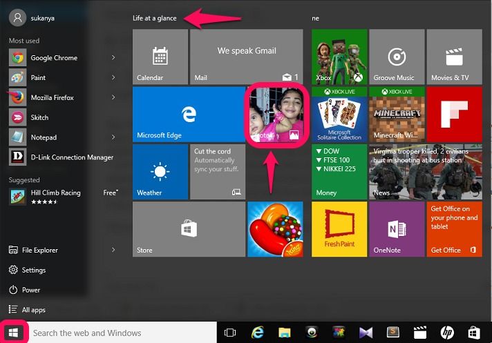Image resolution: width=492 pixels, height=343 pixels.
Task: Open the Store tile
Action: point(189,229)
